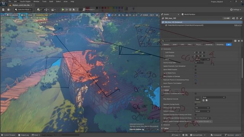Click the quick add content icon
Viewport: 244px width, 137px height.
tap(39, 10)
